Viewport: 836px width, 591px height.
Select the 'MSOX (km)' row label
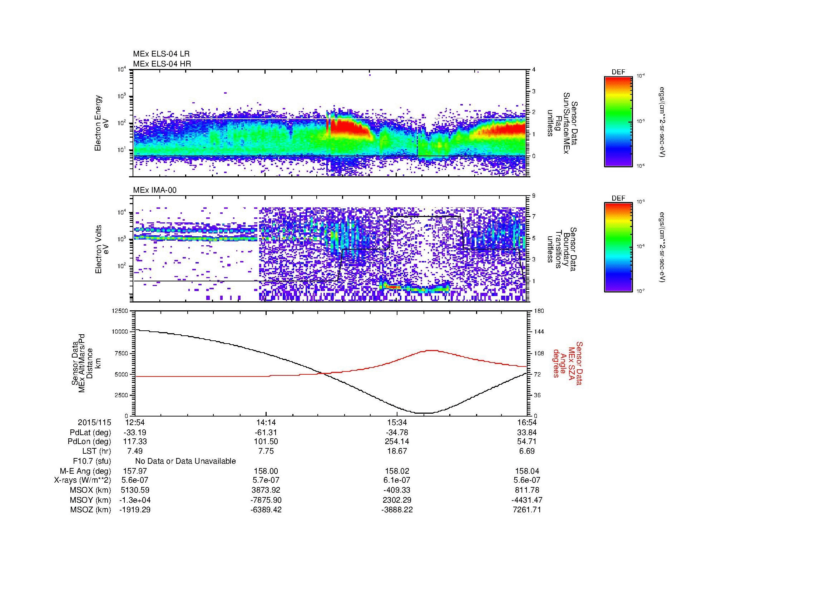91,490
